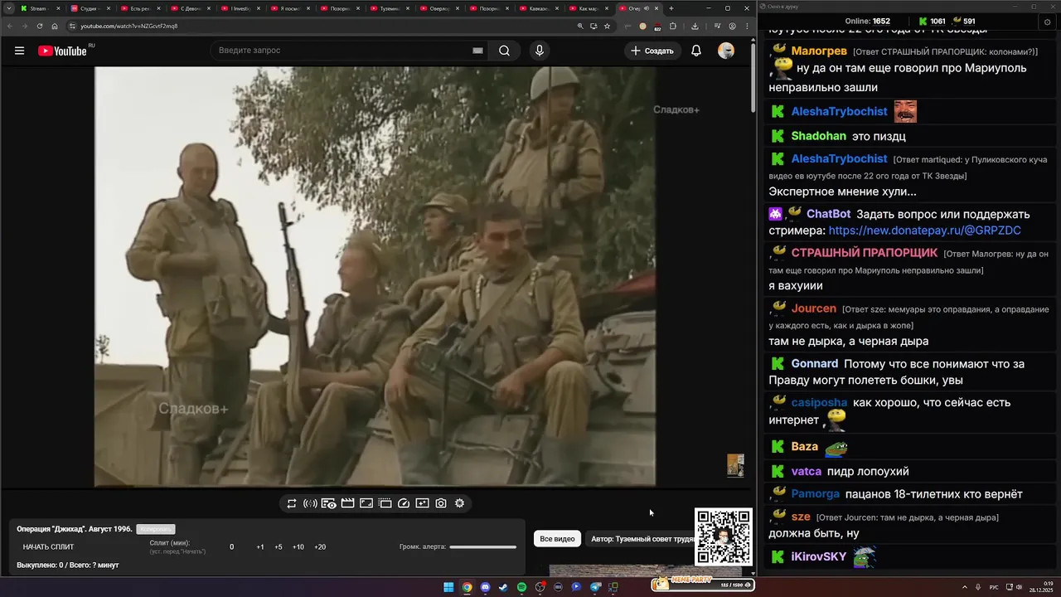Open the clapperboard icon in the player toolbar
The height and width of the screenshot is (597, 1061).
click(348, 503)
